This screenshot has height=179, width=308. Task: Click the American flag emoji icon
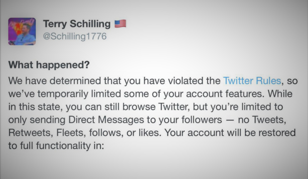coord(120,24)
